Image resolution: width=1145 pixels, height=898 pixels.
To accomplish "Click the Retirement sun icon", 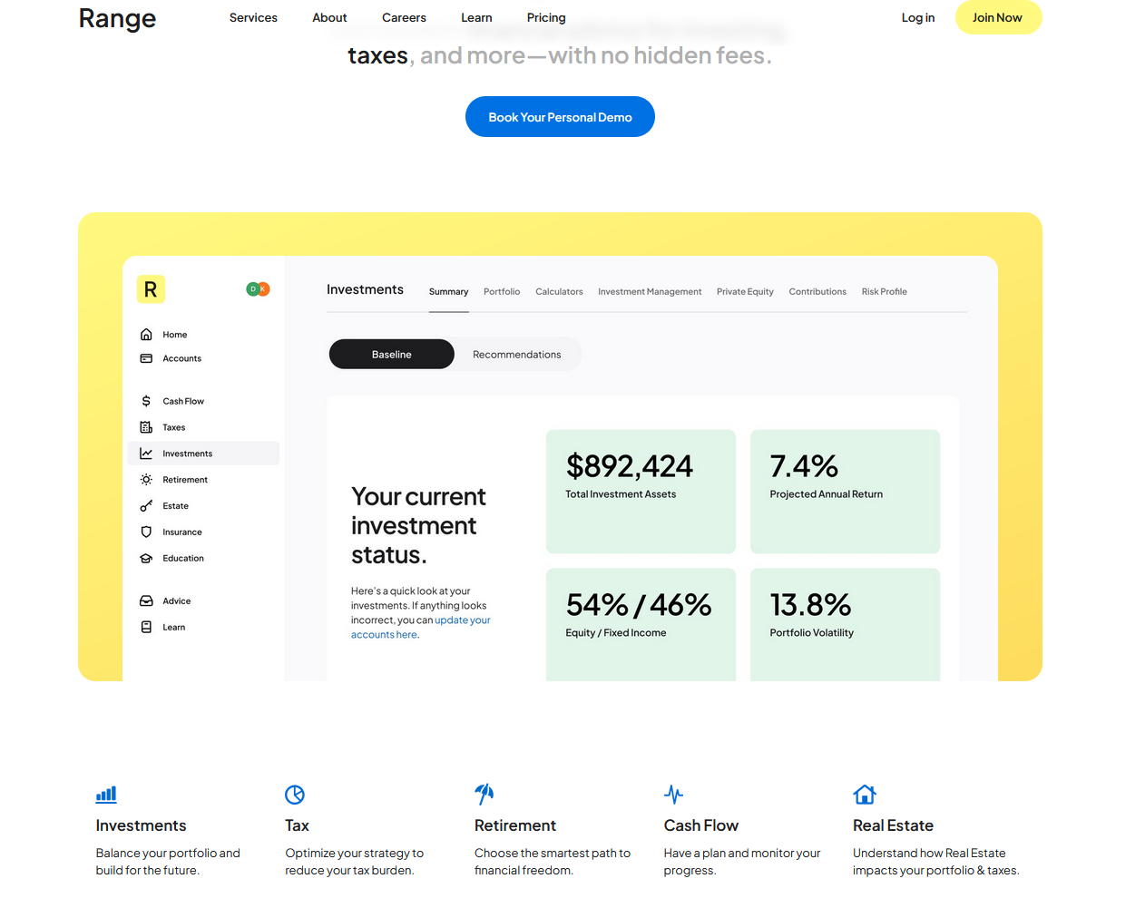I will pyautogui.click(x=146, y=480).
